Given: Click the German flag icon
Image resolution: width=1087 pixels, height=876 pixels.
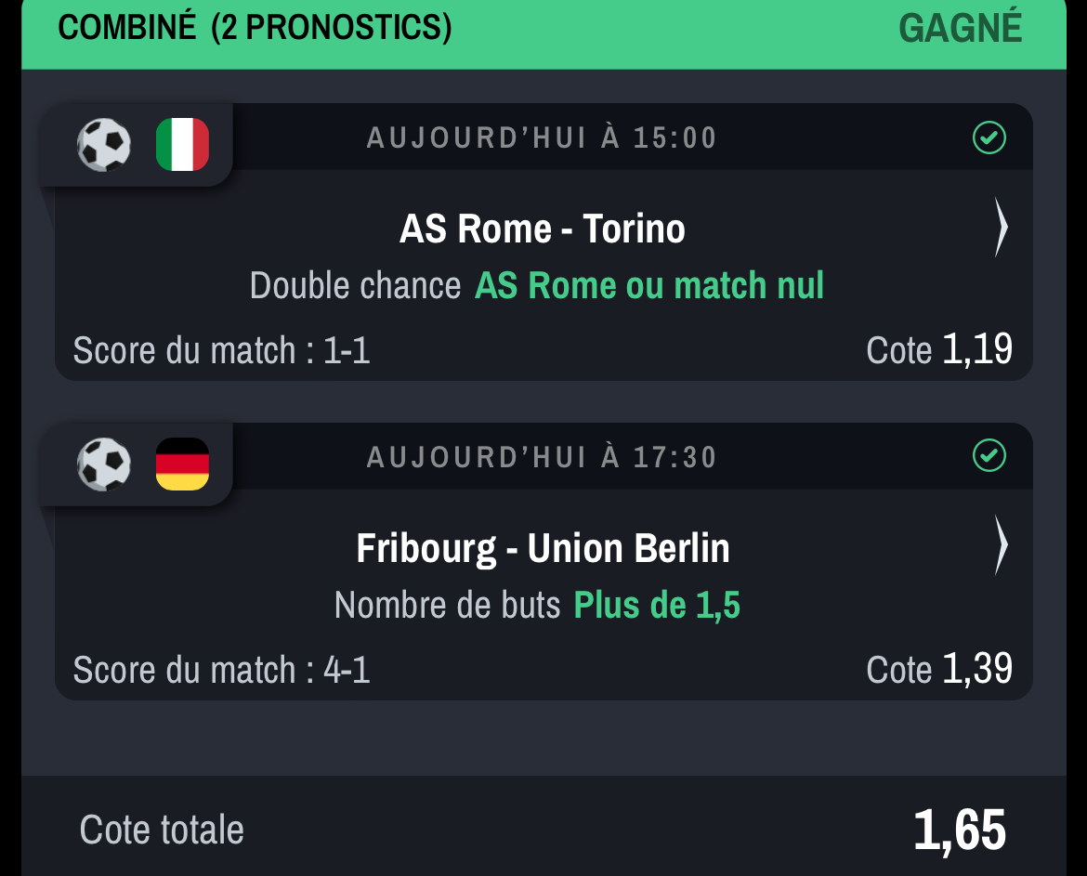Looking at the screenshot, I should pos(182,464).
